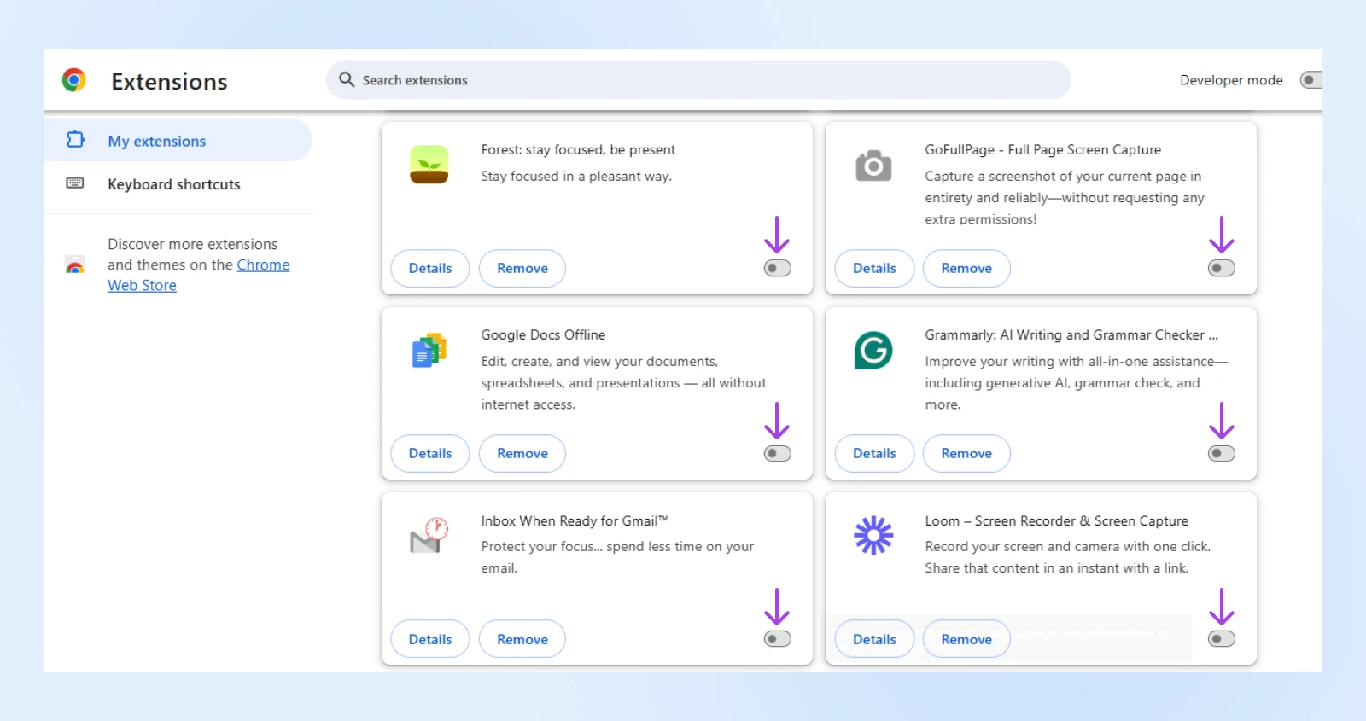Remove the Grammarly extension
This screenshot has width=1366, height=721.
point(966,453)
